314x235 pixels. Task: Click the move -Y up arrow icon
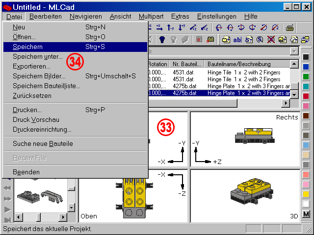(x=170, y=28)
